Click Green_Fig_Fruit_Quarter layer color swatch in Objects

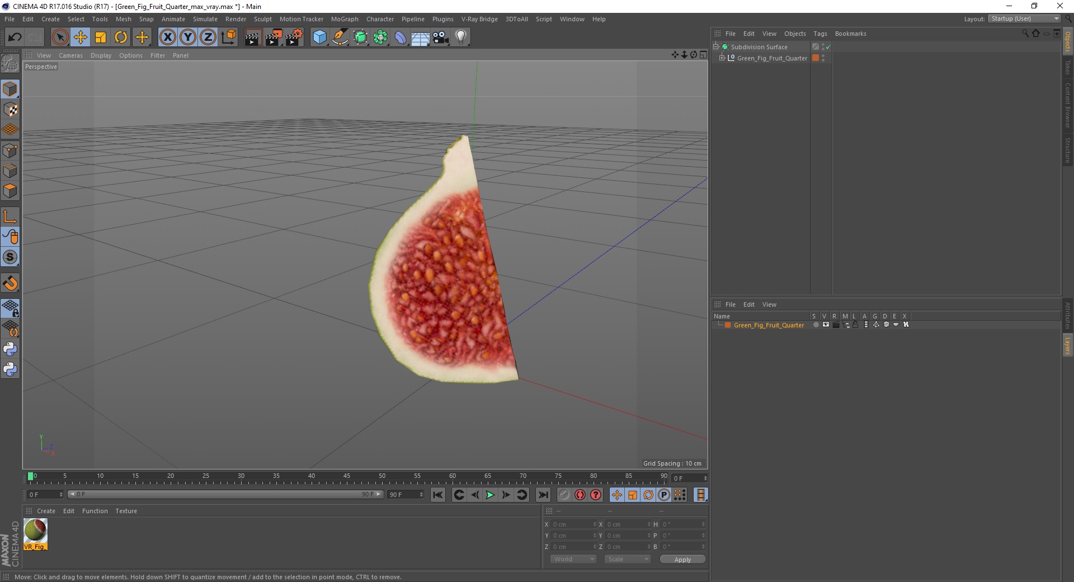(x=816, y=58)
